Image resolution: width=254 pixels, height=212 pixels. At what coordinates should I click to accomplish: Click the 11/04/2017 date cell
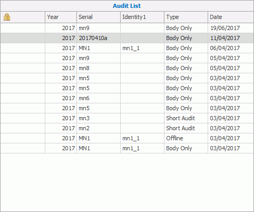click(x=225, y=38)
